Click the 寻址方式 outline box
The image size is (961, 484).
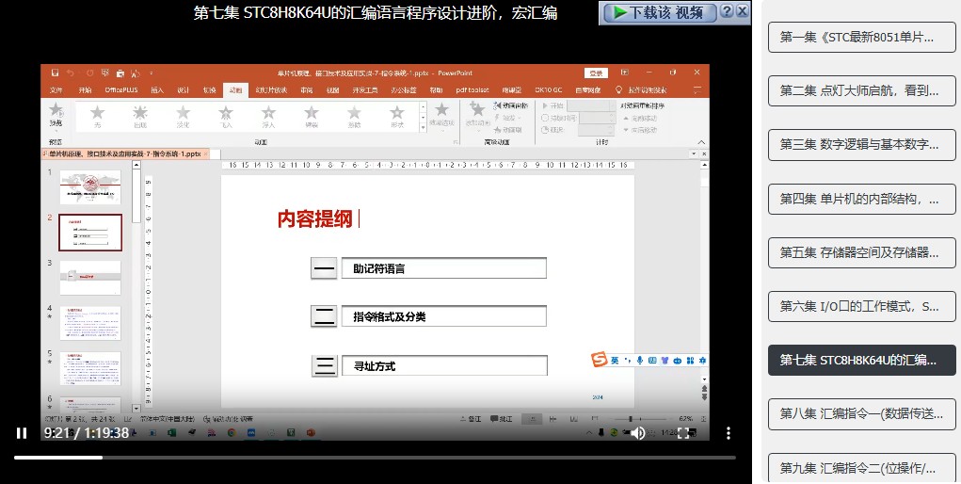(x=443, y=365)
